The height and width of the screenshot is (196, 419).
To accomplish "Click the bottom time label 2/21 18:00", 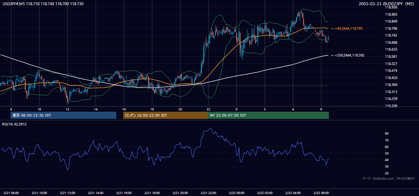I will [x=152, y=193].
